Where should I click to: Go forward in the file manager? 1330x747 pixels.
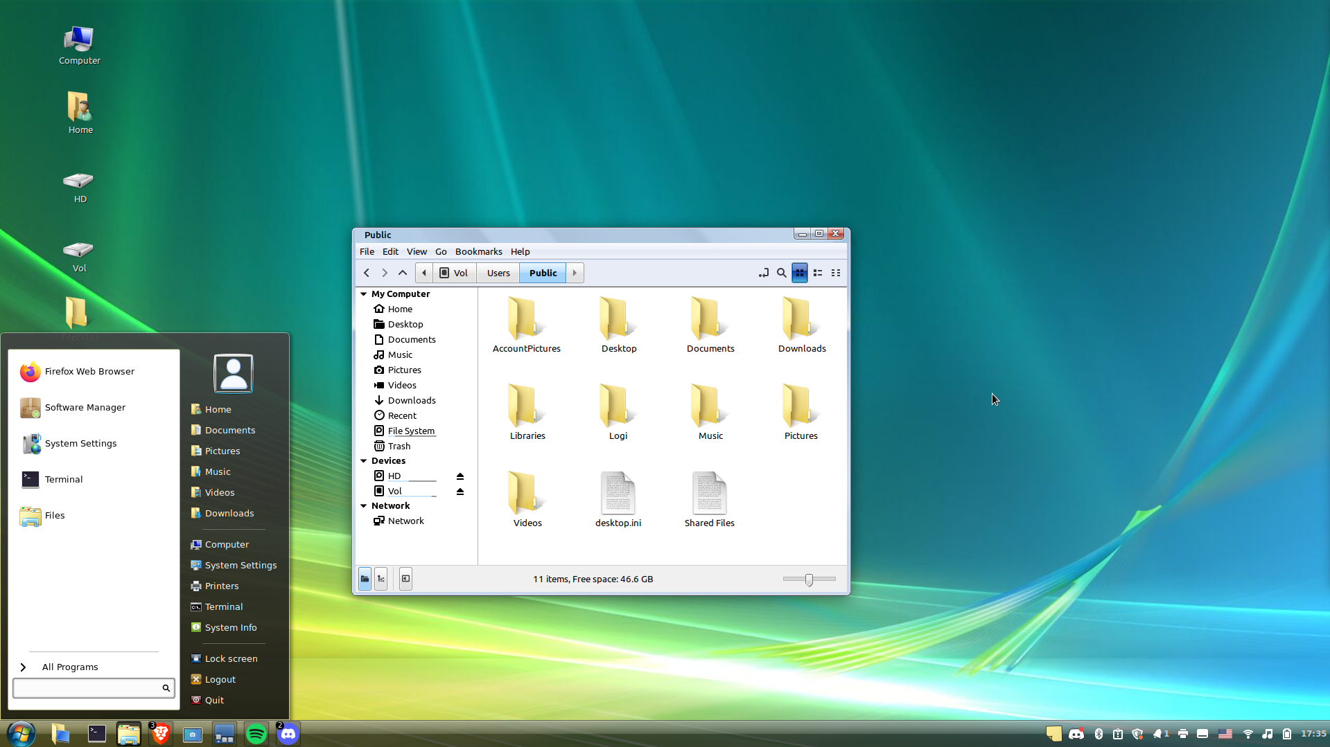pos(385,273)
